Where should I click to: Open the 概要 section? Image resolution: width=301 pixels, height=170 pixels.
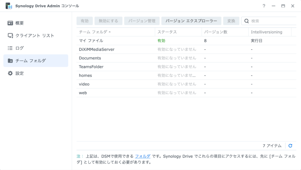click(36, 23)
